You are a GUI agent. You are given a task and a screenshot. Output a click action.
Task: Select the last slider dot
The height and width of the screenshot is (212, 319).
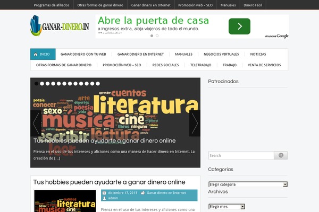pos(98,84)
